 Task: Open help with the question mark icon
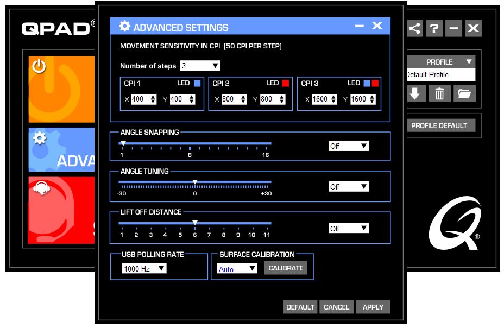434,29
